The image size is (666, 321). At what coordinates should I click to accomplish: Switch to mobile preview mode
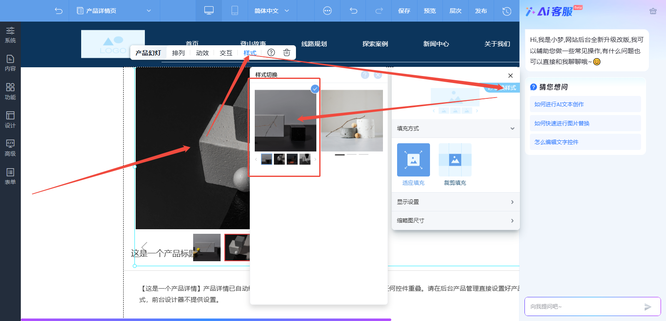click(235, 11)
